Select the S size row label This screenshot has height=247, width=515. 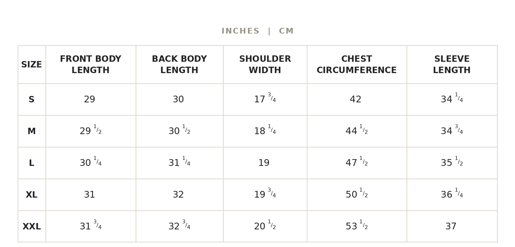(x=32, y=100)
